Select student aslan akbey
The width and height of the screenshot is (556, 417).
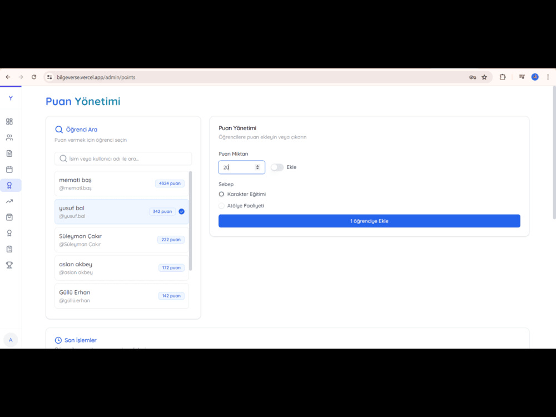click(122, 268)
